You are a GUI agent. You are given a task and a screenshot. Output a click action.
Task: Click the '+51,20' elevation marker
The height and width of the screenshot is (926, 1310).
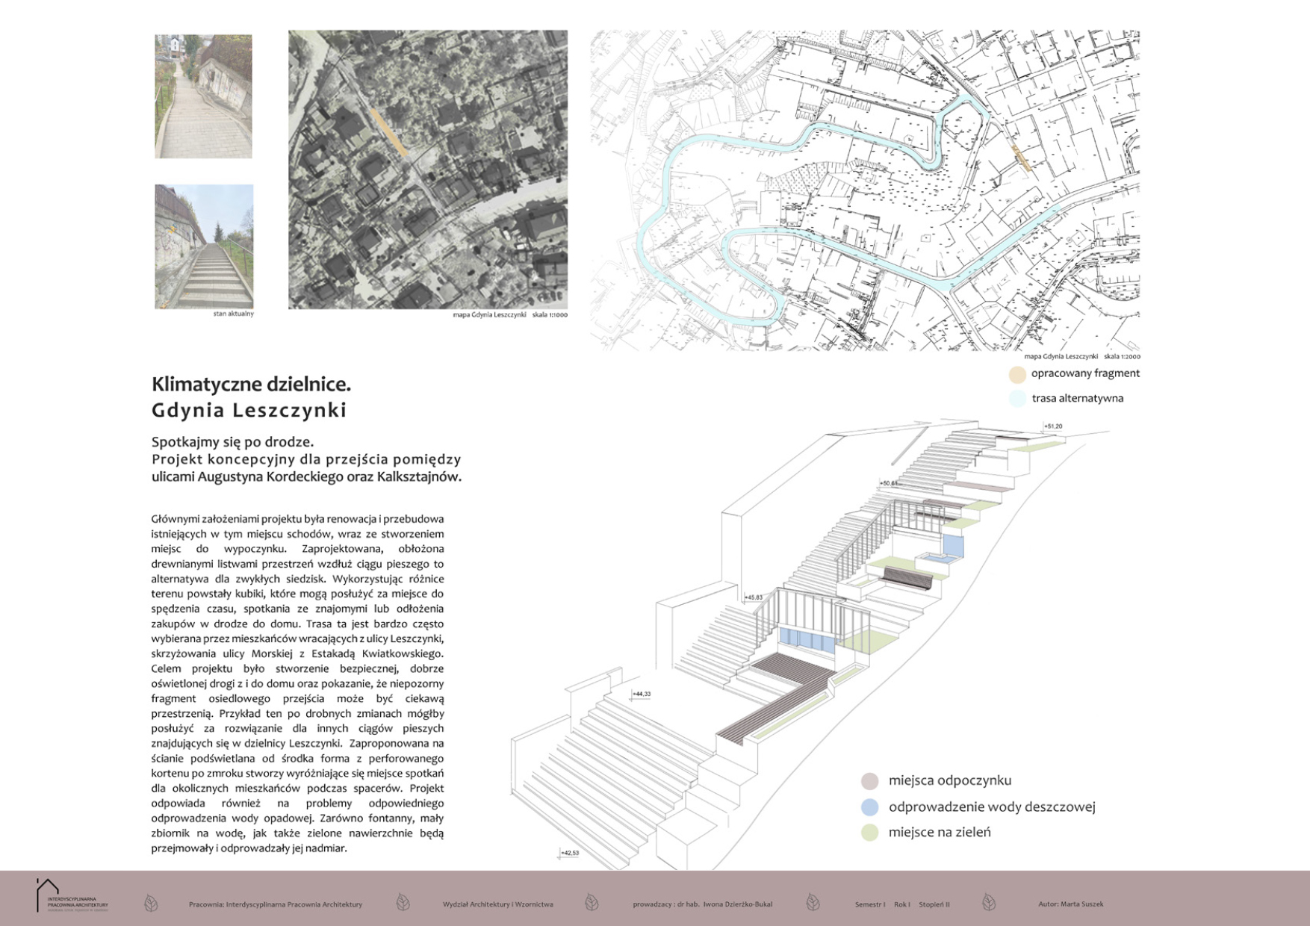point(1053,426)
